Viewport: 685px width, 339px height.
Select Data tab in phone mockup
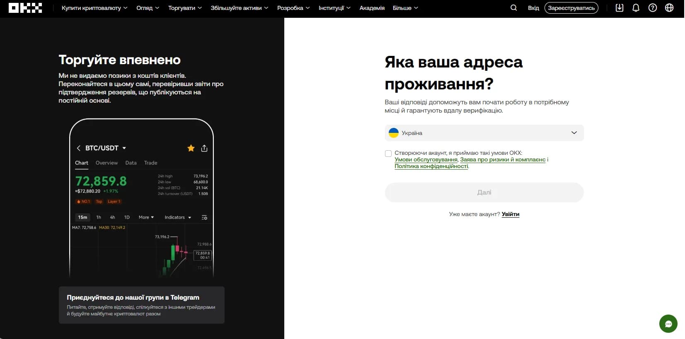pyautogui.click(x=131, y=163)
